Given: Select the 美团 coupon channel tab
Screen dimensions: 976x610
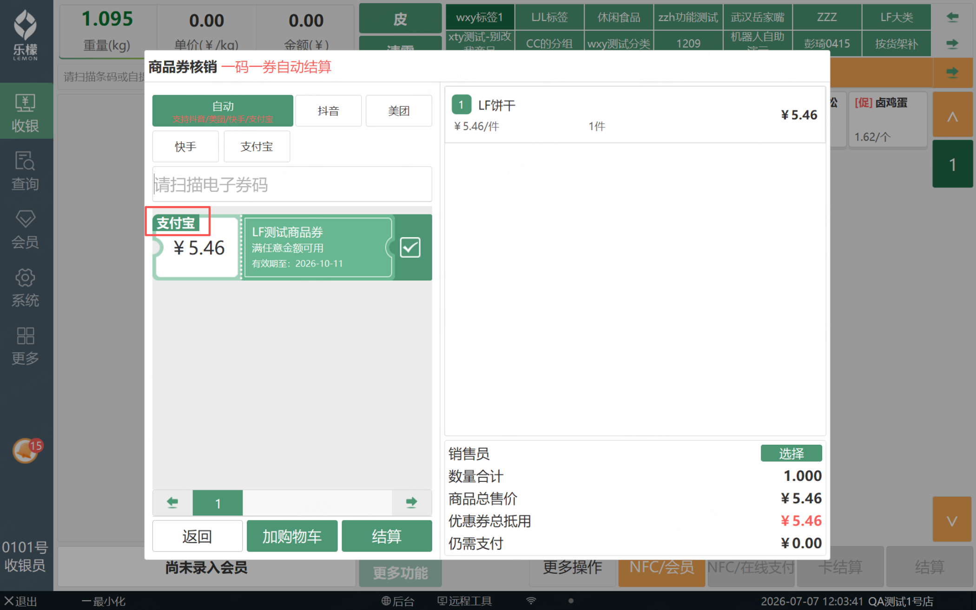Looking at the screenshot, I should [399, 111].
